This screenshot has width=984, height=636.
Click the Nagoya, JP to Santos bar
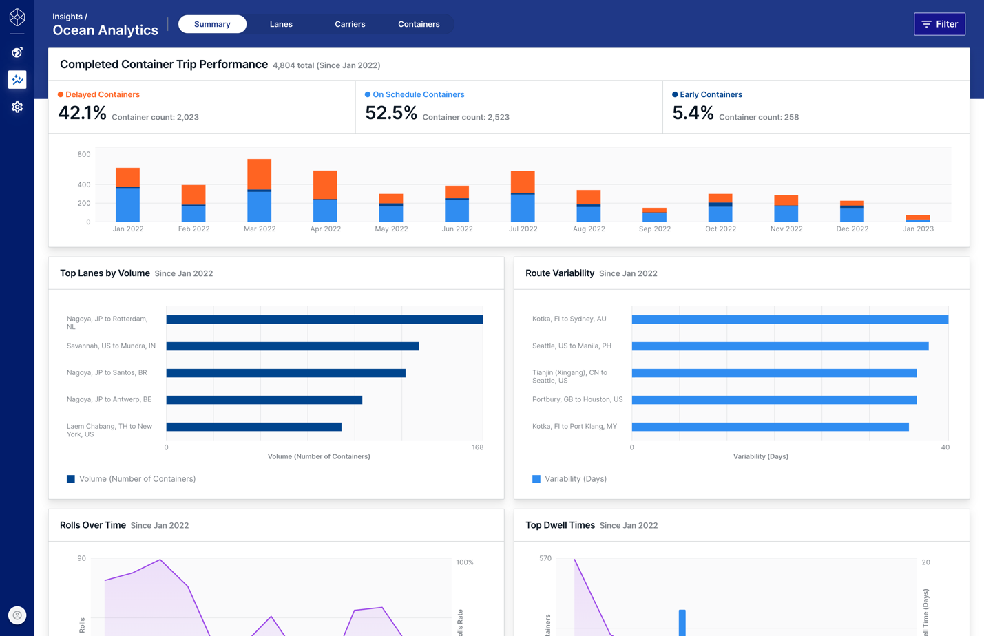click(286, 373)
